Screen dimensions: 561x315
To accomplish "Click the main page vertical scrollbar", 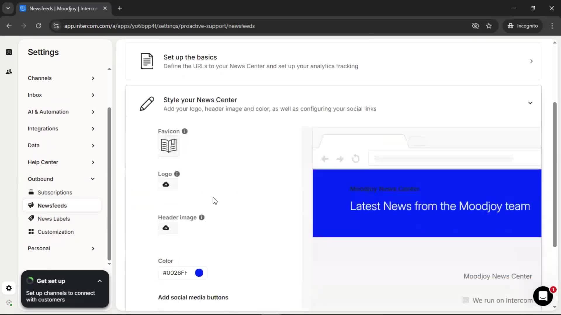I will click(x=555, y=175).
